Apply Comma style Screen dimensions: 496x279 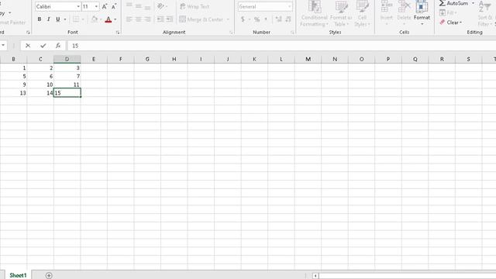point(266,19)
